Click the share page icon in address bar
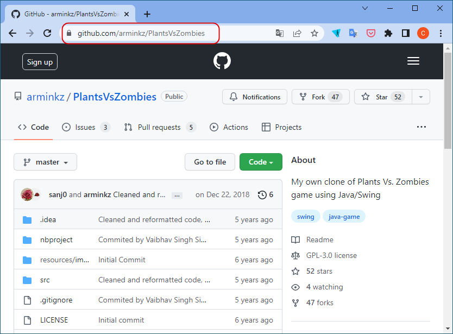Screen dimensions: 453x334 point(297,33)
